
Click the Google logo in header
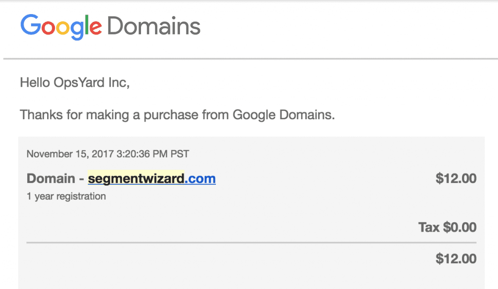coord(61,27)
